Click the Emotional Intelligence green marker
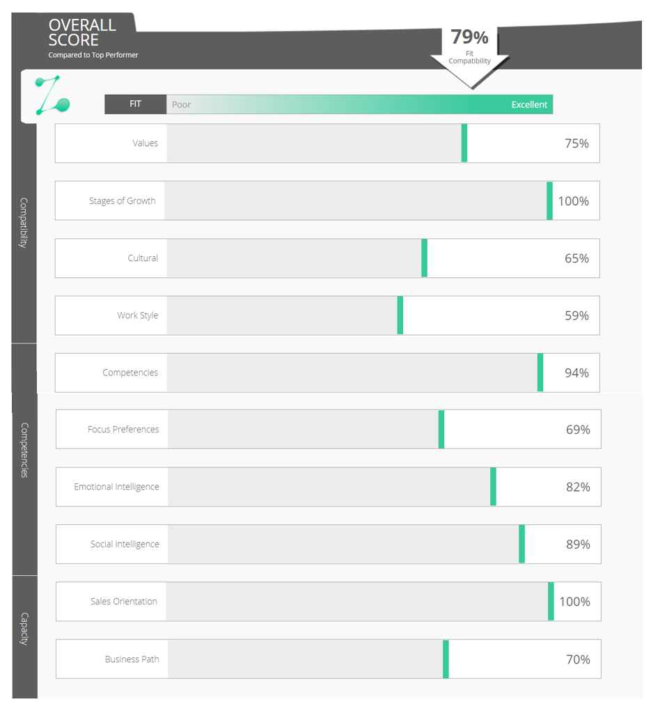Image resolution: width=651 pixels, height=711 pixels. point(493,487)
